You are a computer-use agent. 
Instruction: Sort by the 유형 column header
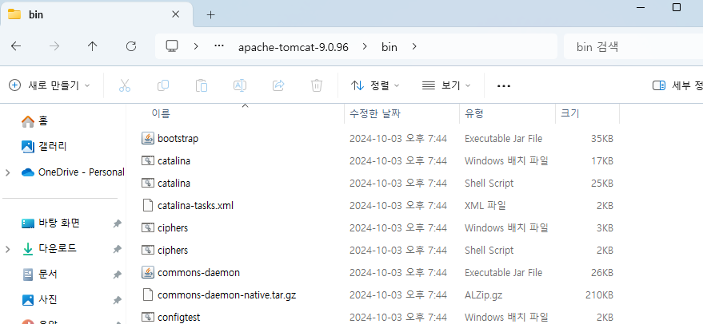coord(474,113)
